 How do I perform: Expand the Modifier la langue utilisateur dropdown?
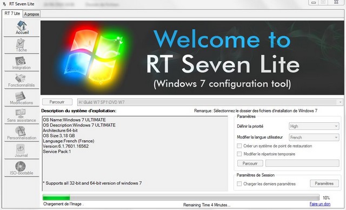pos(314,137)
